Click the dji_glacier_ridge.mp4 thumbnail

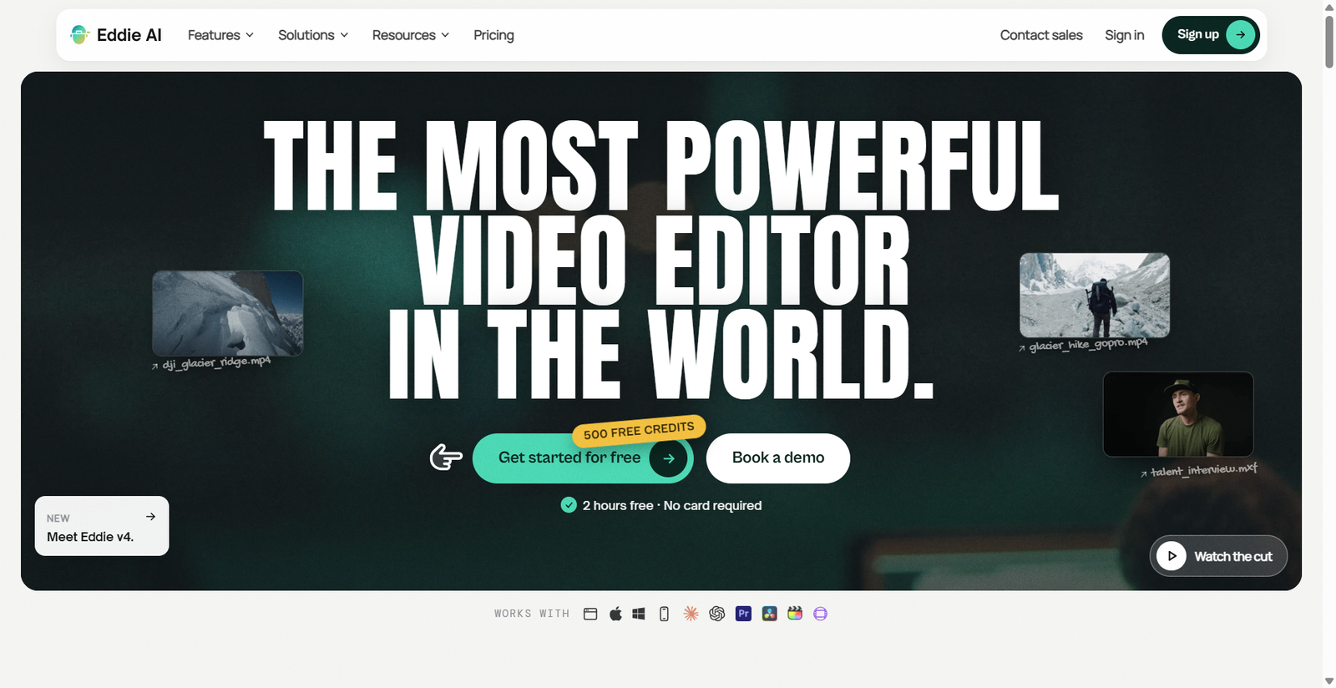(x=227, y=313)
